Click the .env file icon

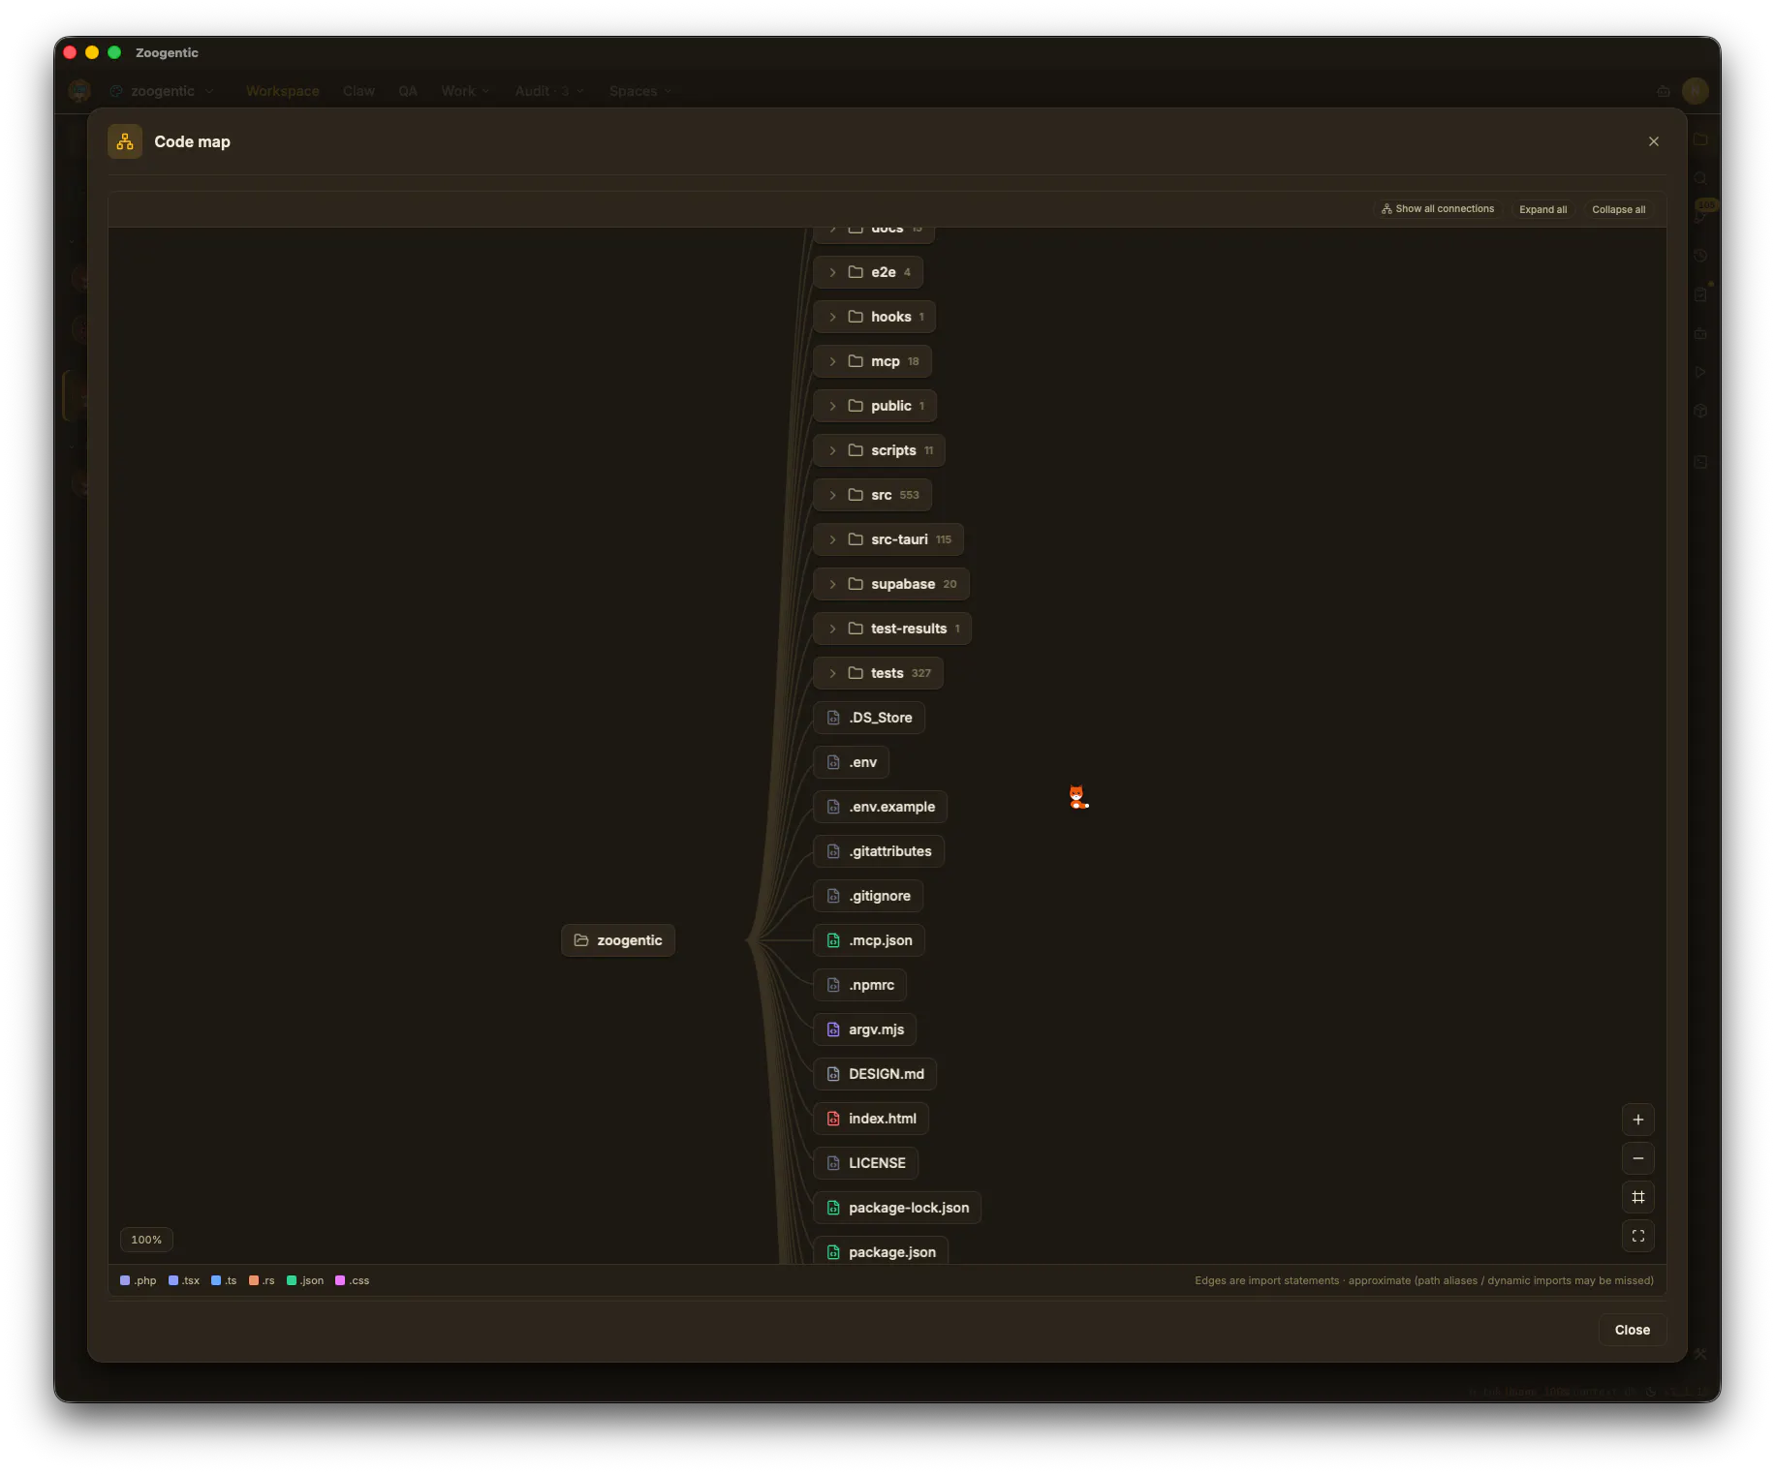(x=833, y=762)
